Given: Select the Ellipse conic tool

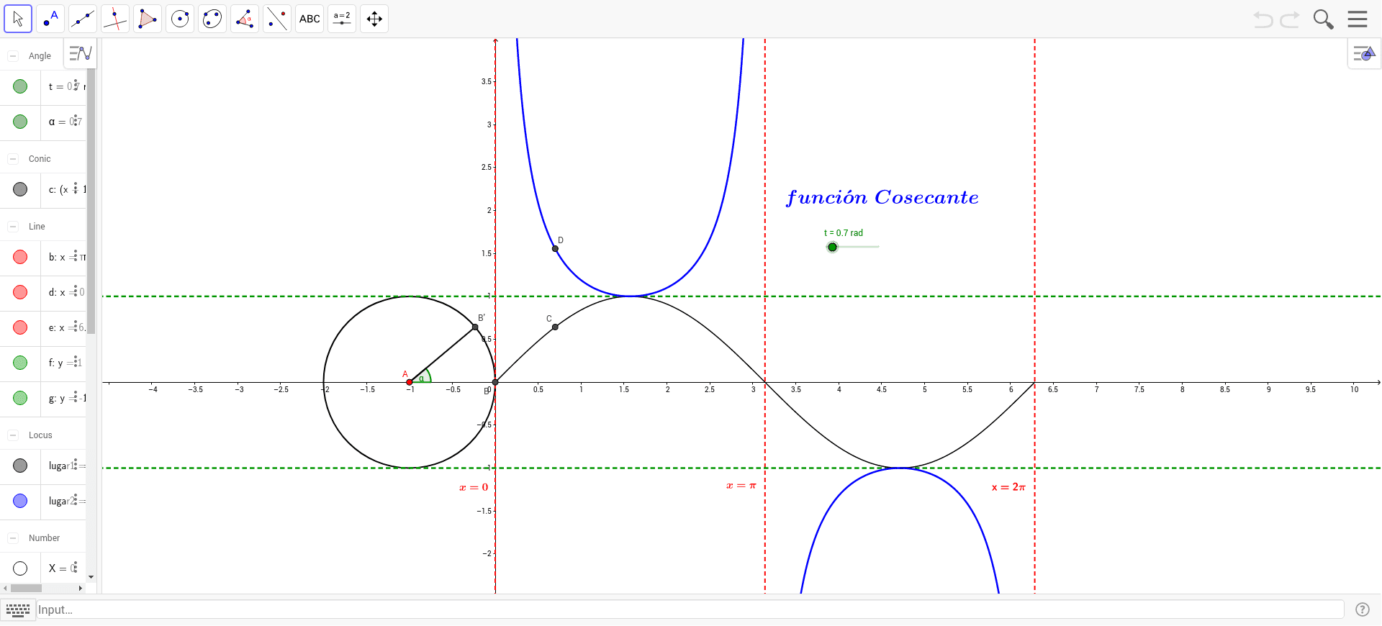Looking at the screenshot, I should click(212, 19).
